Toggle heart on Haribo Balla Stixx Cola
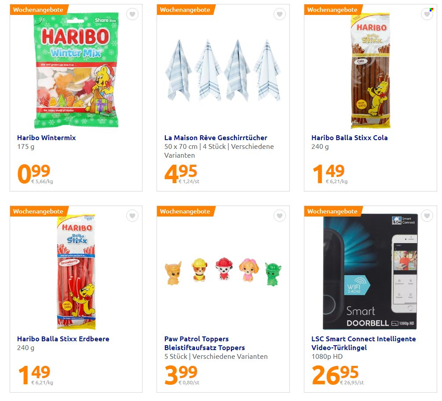The width and height of the screenshot is (442, 401). pyautogui.click(x=427, y=14)
